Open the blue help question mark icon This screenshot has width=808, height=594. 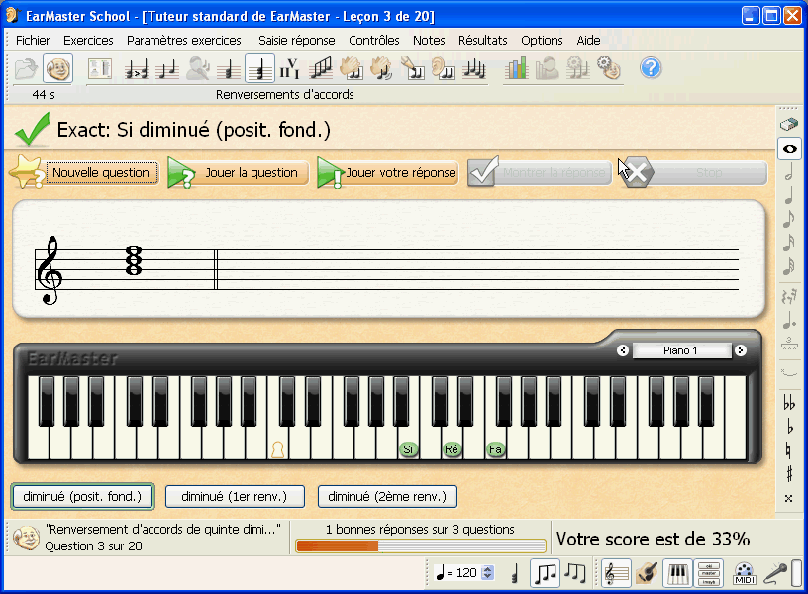pyautogui.click(x=651, y=68)
